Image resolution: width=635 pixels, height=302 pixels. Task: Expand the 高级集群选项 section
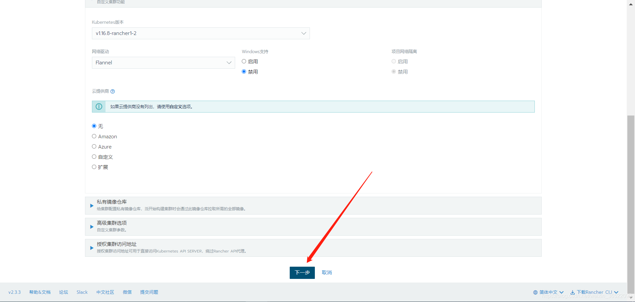(x=313, y=227)
